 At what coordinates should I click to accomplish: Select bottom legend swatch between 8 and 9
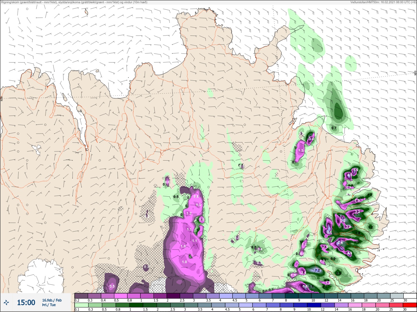pyautogui.click(x=287, y=305)
